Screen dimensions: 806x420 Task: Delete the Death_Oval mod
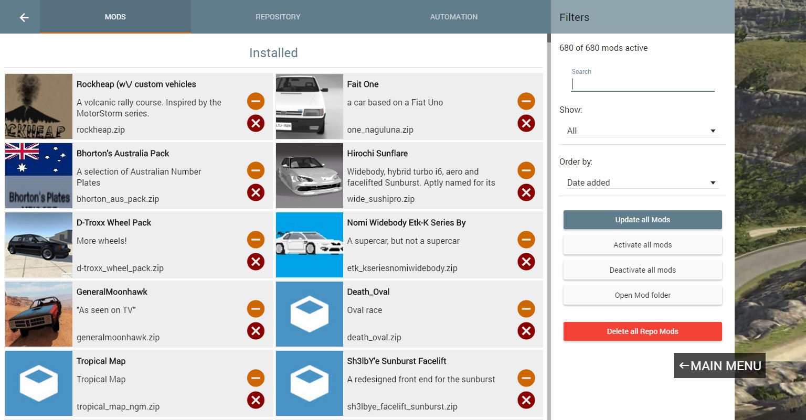coord(526,331)
